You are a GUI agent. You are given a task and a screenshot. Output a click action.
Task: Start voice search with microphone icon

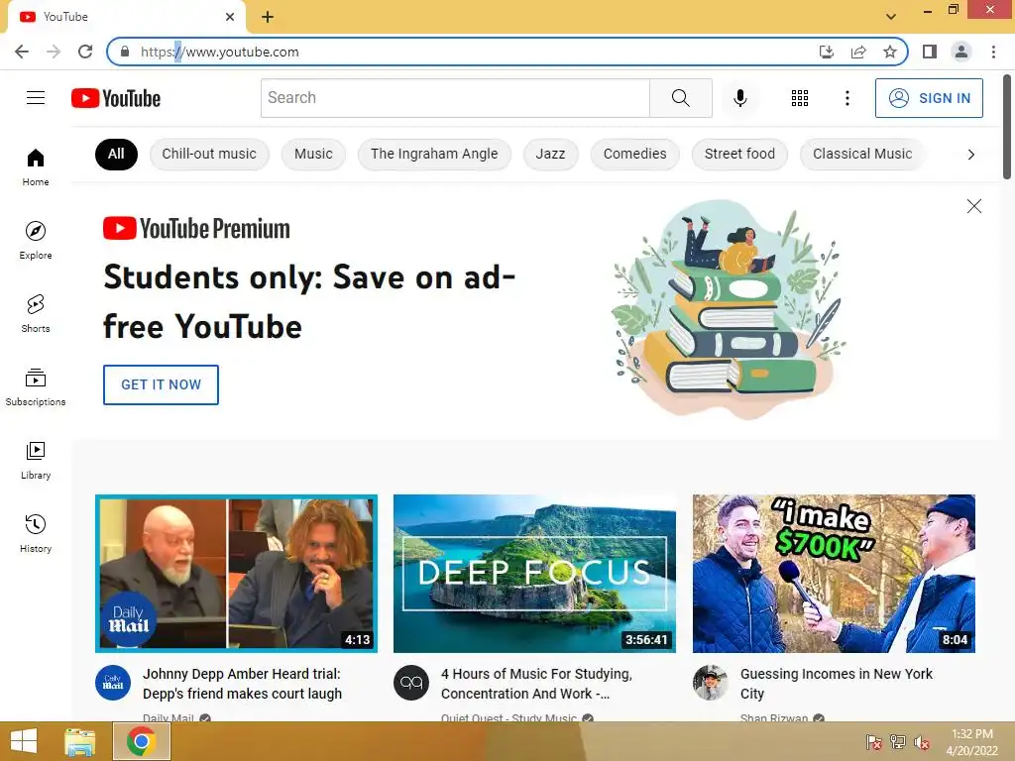(x=739, y=98)
